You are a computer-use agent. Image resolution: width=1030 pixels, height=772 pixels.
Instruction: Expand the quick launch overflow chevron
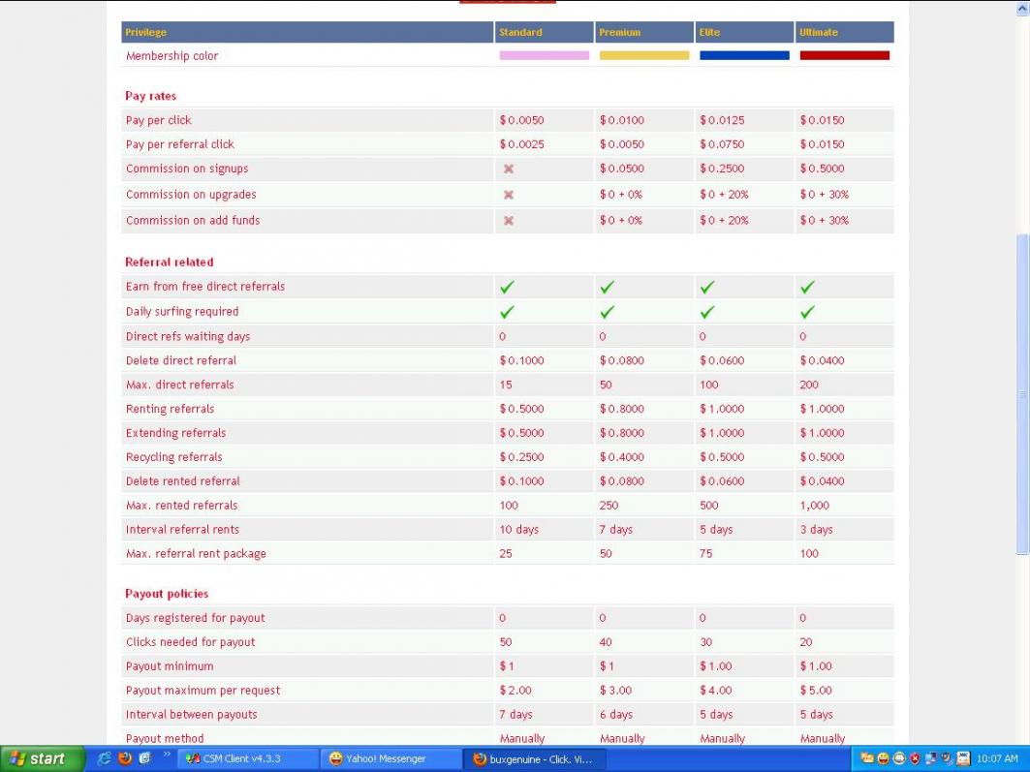click(167, 755)
